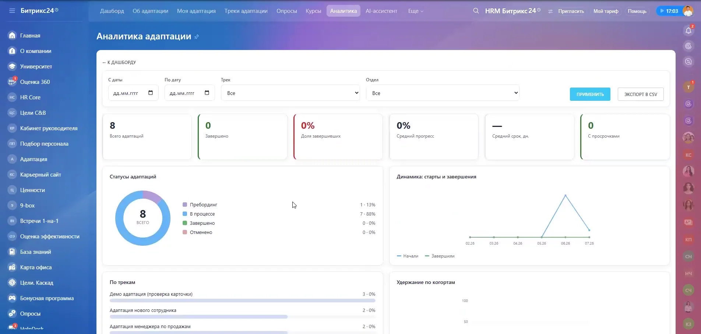Open calendar picker in По дату field
701x334 pixels.
tap(207, 93)
